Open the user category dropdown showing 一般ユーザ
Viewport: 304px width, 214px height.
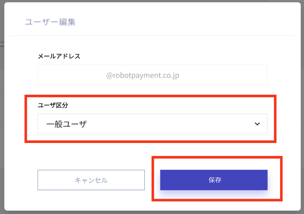[153, 124]
